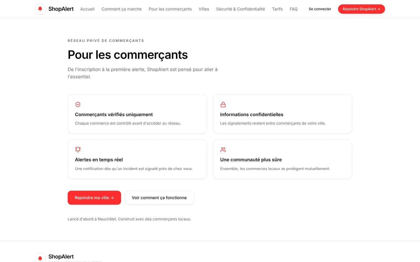Click the ShopAlert name in the footer
420x262 pixels.
(61, 257)
